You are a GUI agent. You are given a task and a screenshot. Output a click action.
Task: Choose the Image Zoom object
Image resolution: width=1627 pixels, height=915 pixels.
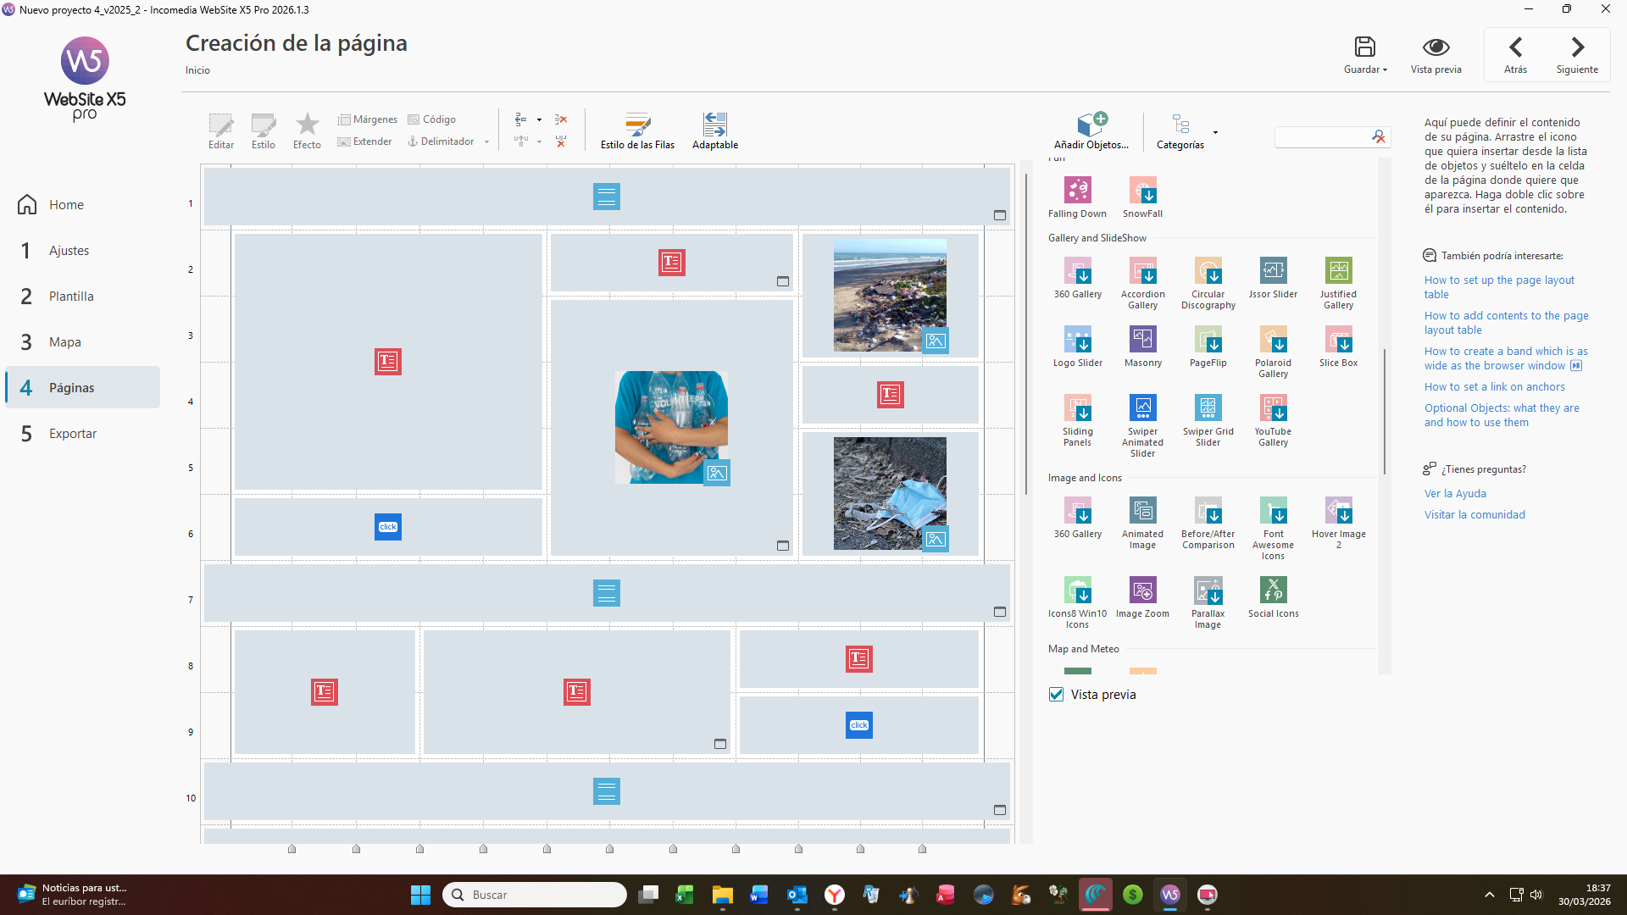click(x=1142, y=591)
